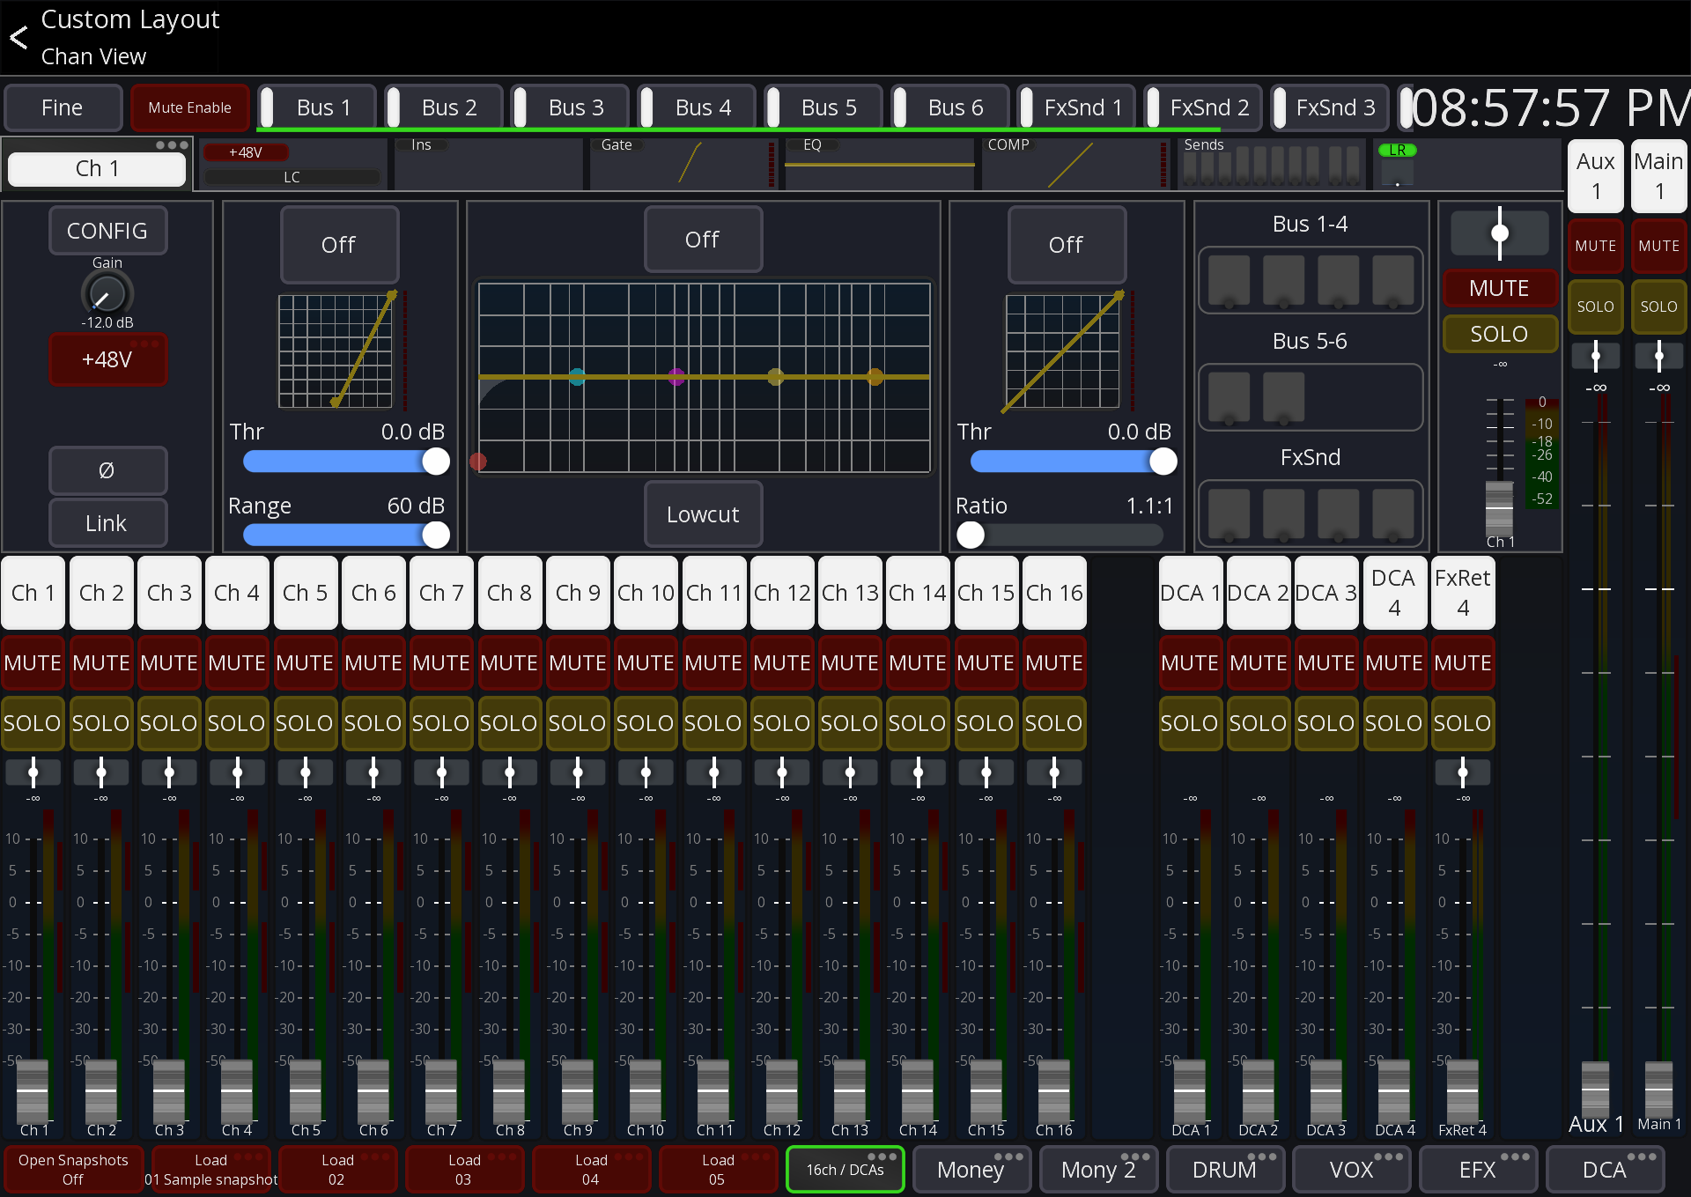Toggle +48V phantom power button
This screenshot has width=1691, height=1197.
coord(107,359)
